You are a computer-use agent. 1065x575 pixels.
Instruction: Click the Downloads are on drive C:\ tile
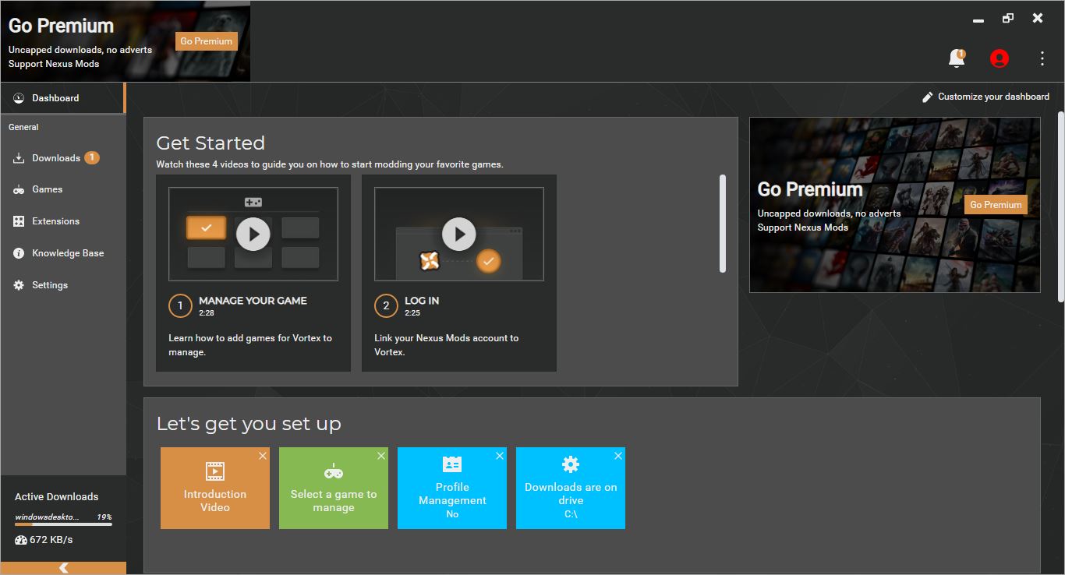tap(571, 488)
